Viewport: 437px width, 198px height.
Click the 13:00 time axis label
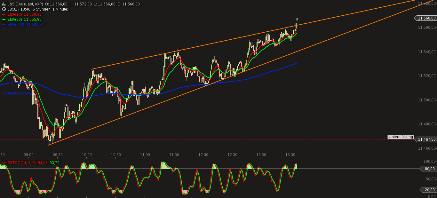click(261, 155)
